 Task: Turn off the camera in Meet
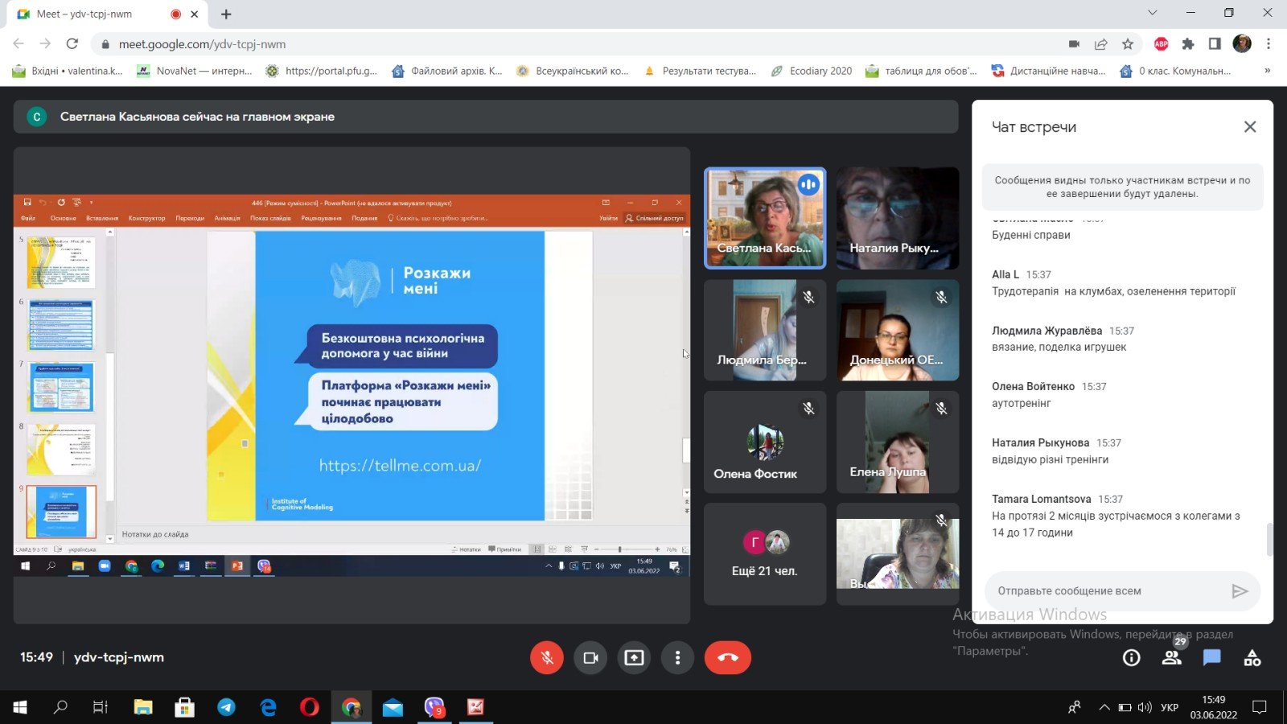(590, 658)
